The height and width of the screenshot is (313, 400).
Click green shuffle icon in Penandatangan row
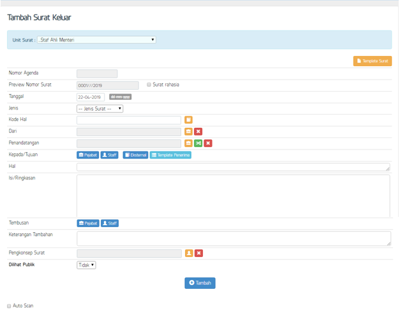pyautogui.click(x=198, y=143)
